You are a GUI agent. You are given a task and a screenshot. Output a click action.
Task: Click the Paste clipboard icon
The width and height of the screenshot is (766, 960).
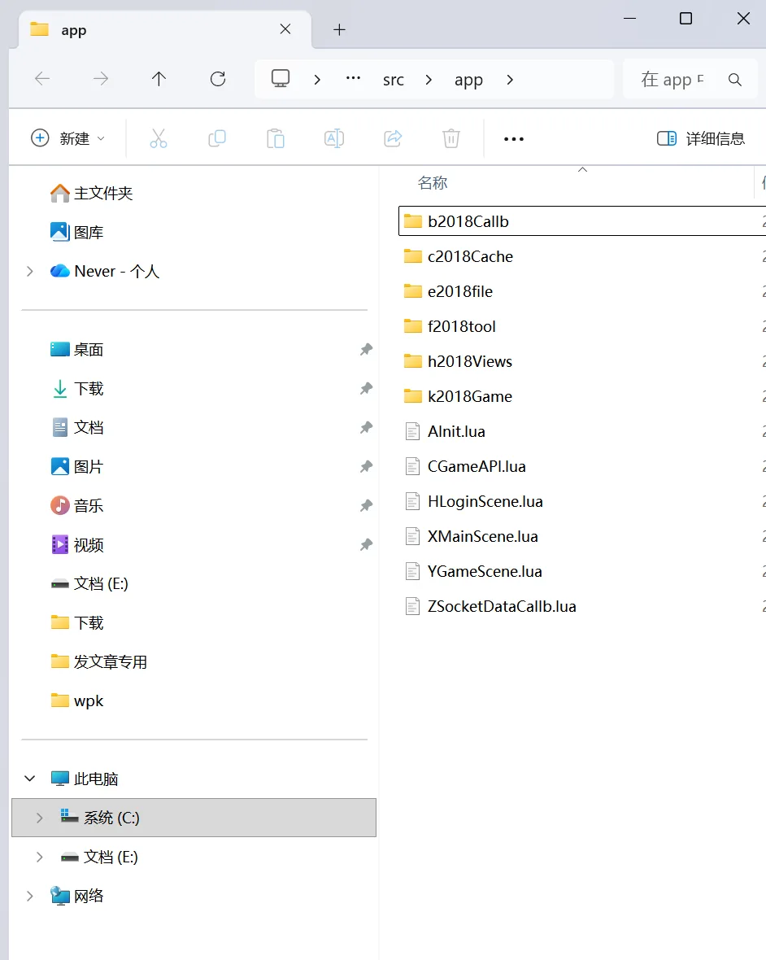(x=276, y=139)
